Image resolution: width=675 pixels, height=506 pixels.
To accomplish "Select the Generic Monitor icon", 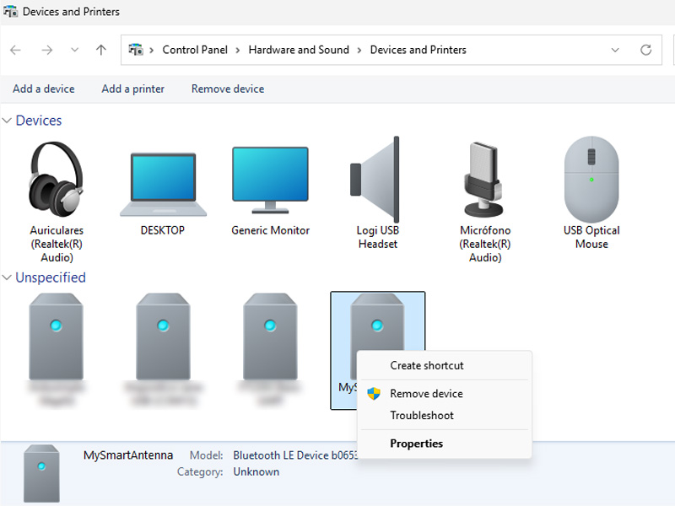I will (270, 180).
